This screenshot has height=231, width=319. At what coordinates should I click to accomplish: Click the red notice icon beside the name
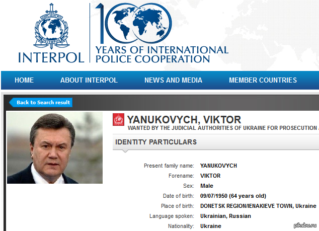(x=118, y=120)
